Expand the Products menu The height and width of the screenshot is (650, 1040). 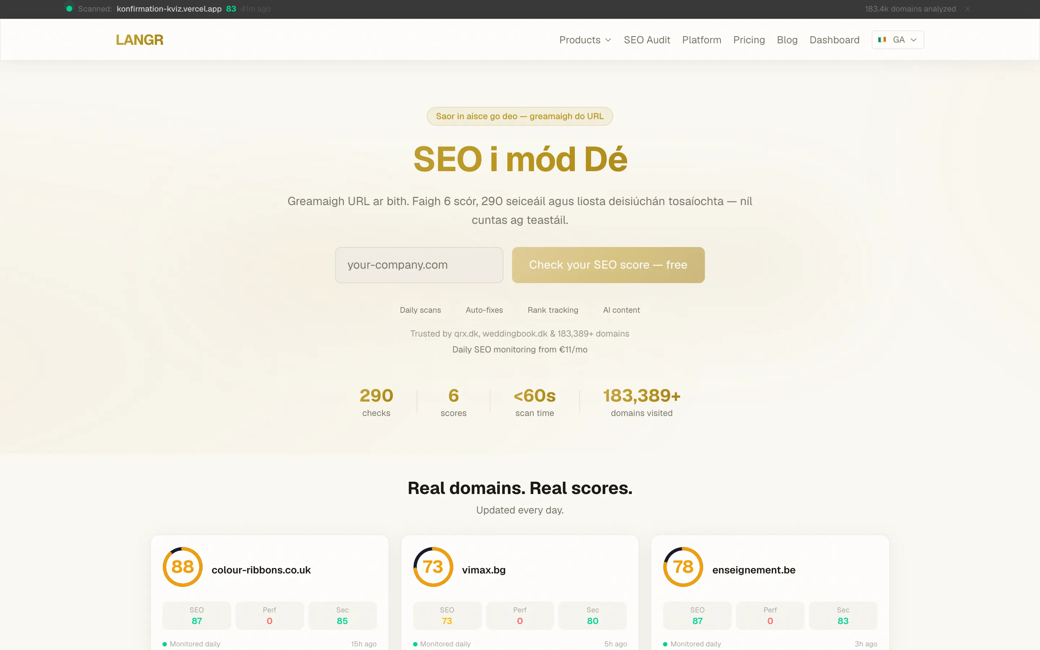[585, 40]
